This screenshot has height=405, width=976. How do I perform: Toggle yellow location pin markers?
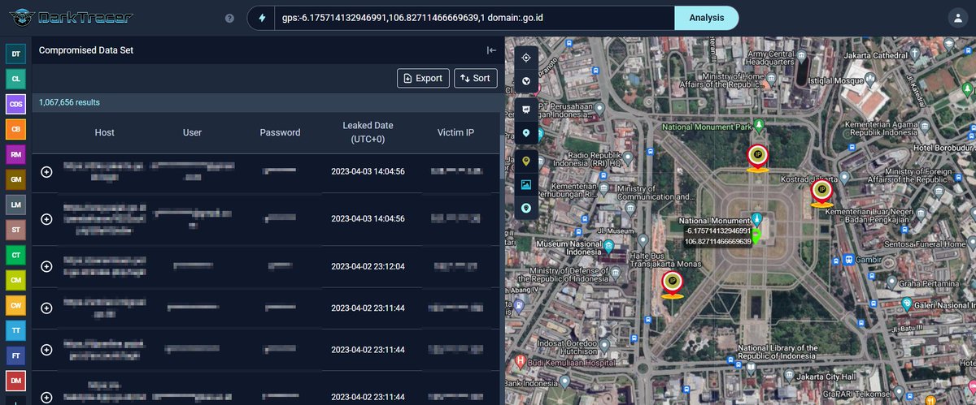526,162
